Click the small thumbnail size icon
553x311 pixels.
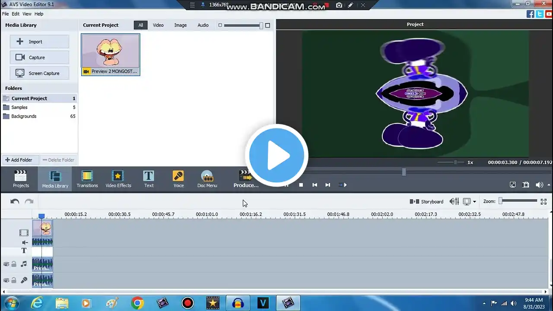point(220,25)
